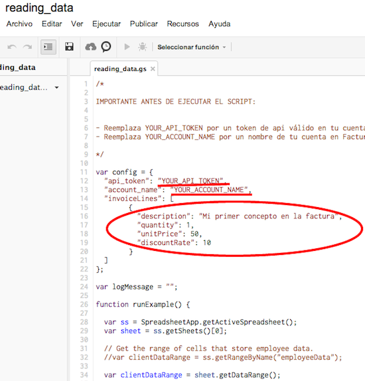Open the Ayuda menu
This screenshot has height=381, width=365.
click(x=220, y=24)
